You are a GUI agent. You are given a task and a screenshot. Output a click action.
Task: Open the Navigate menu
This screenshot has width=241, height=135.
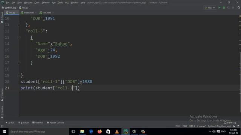click(x=28, y=3)
